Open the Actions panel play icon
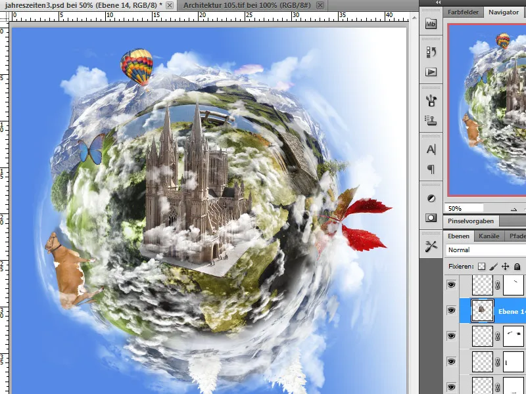The width and height of the screenshot is (526, 394). [x=431, y=72]
